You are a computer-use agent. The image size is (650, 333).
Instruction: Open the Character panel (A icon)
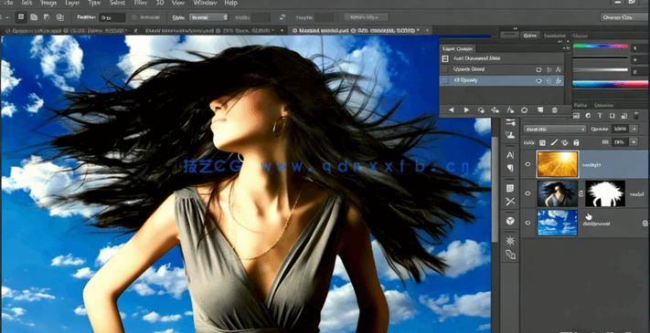point(510,155)
